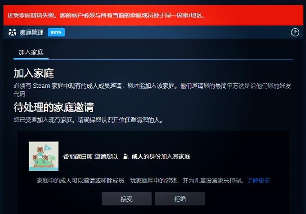
Task: Click the adult permissions description in card
Action: click(x=140, y=181)
